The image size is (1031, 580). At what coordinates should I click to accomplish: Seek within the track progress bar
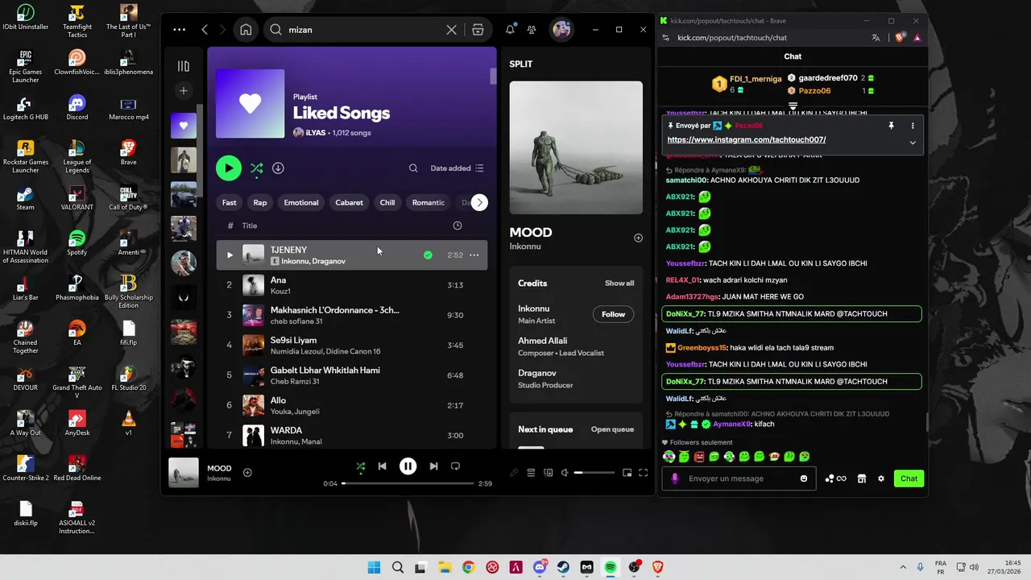(x=408, y=483)
